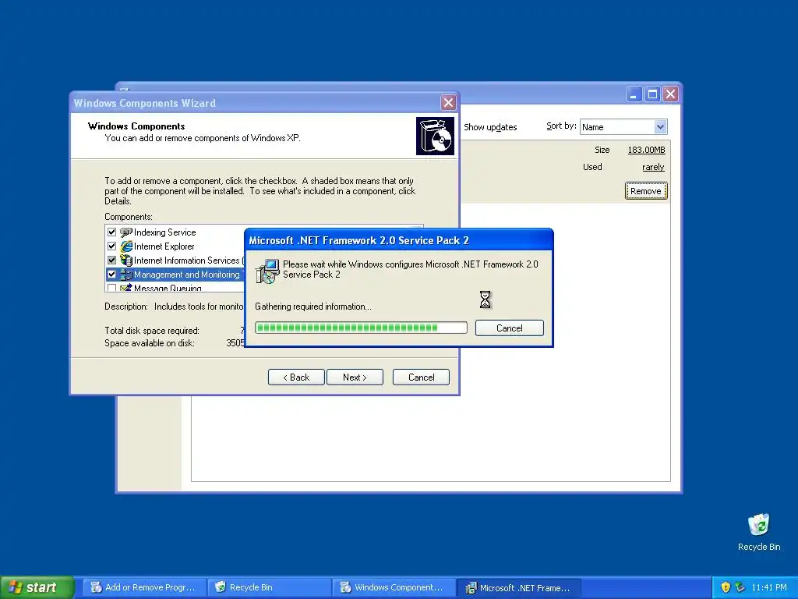Click Back in the Components Wizard
The image size is (798, 599).
tap(296, 377)
